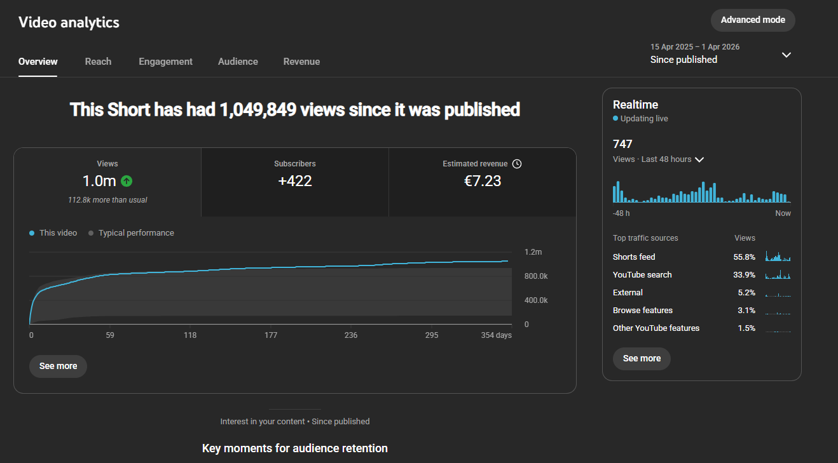Click the Advanced mode button

(753, 20)
